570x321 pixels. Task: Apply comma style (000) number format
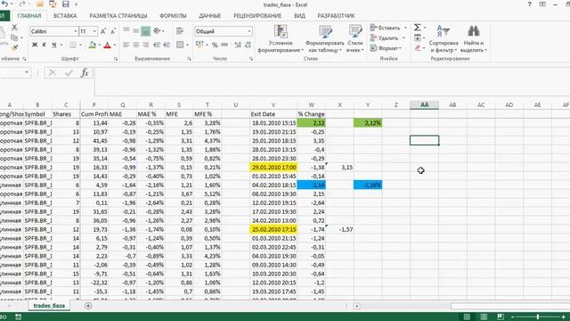pyautogui.click(x=224, y=45)
